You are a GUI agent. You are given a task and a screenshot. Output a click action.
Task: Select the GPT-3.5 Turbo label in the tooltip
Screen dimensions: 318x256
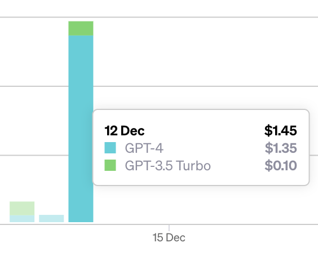click(x=167, y=166)
